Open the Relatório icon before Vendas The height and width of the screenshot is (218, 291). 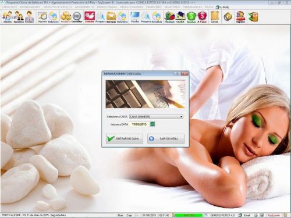pos(122,17)
